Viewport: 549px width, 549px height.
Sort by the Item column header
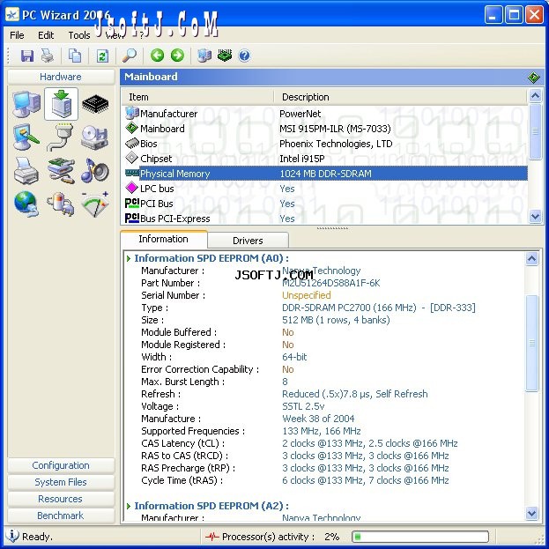coord(197,97)
